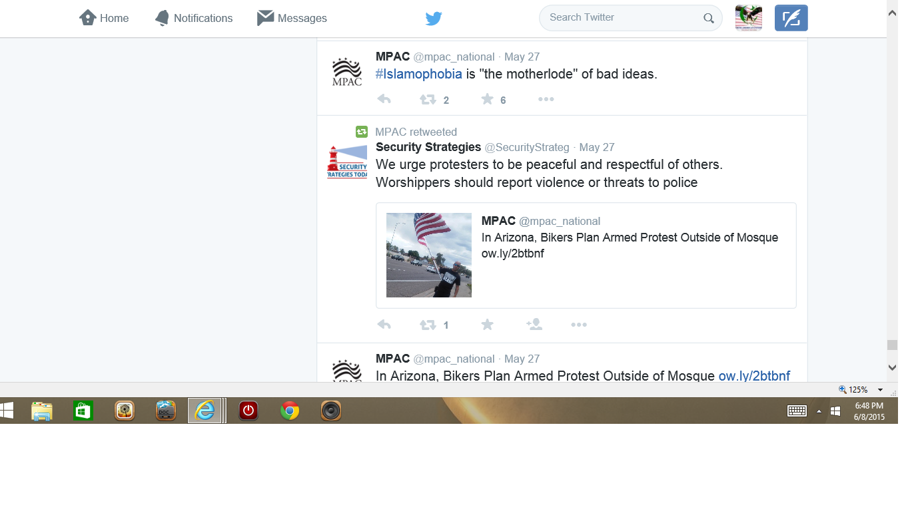This screenshot has width=910, height=511.
Task: Retweet the Islamophobia tweet
Action: 428,100
